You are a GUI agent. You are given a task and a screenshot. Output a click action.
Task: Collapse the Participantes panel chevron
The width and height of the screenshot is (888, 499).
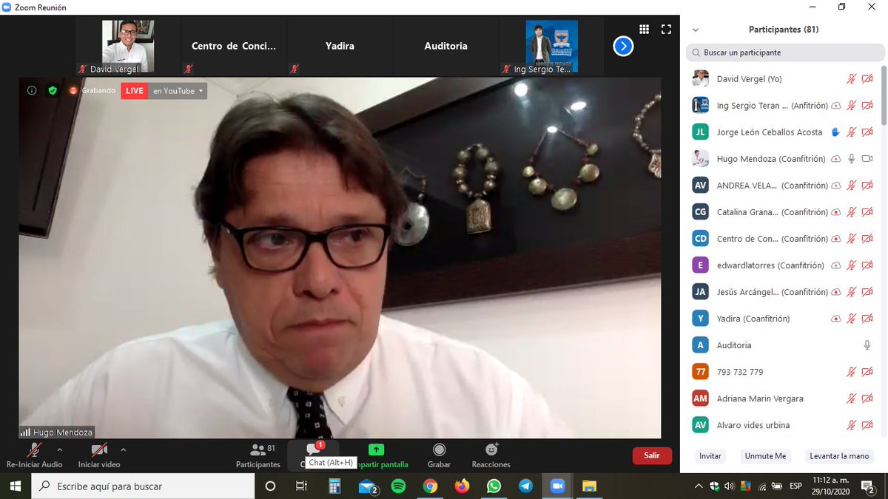695,30
